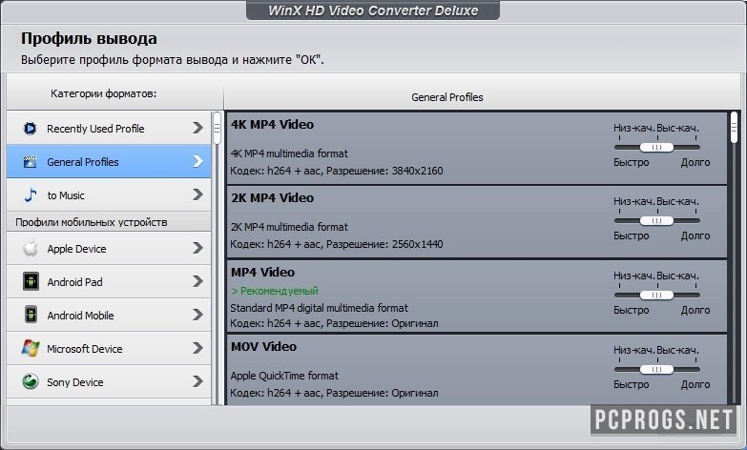The width and height of the screenshot is (747, 450).
Task: Choose the 4K MP4 Video profile
Action: [476, 148]
